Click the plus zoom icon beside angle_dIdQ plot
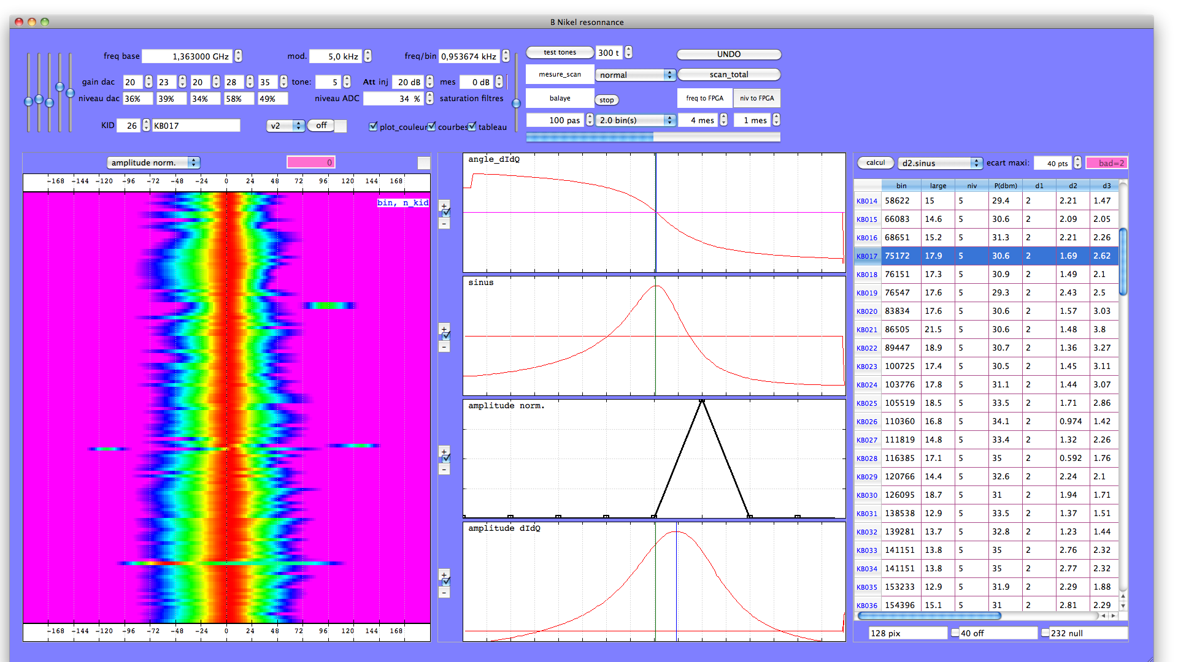 pos(444,205)
